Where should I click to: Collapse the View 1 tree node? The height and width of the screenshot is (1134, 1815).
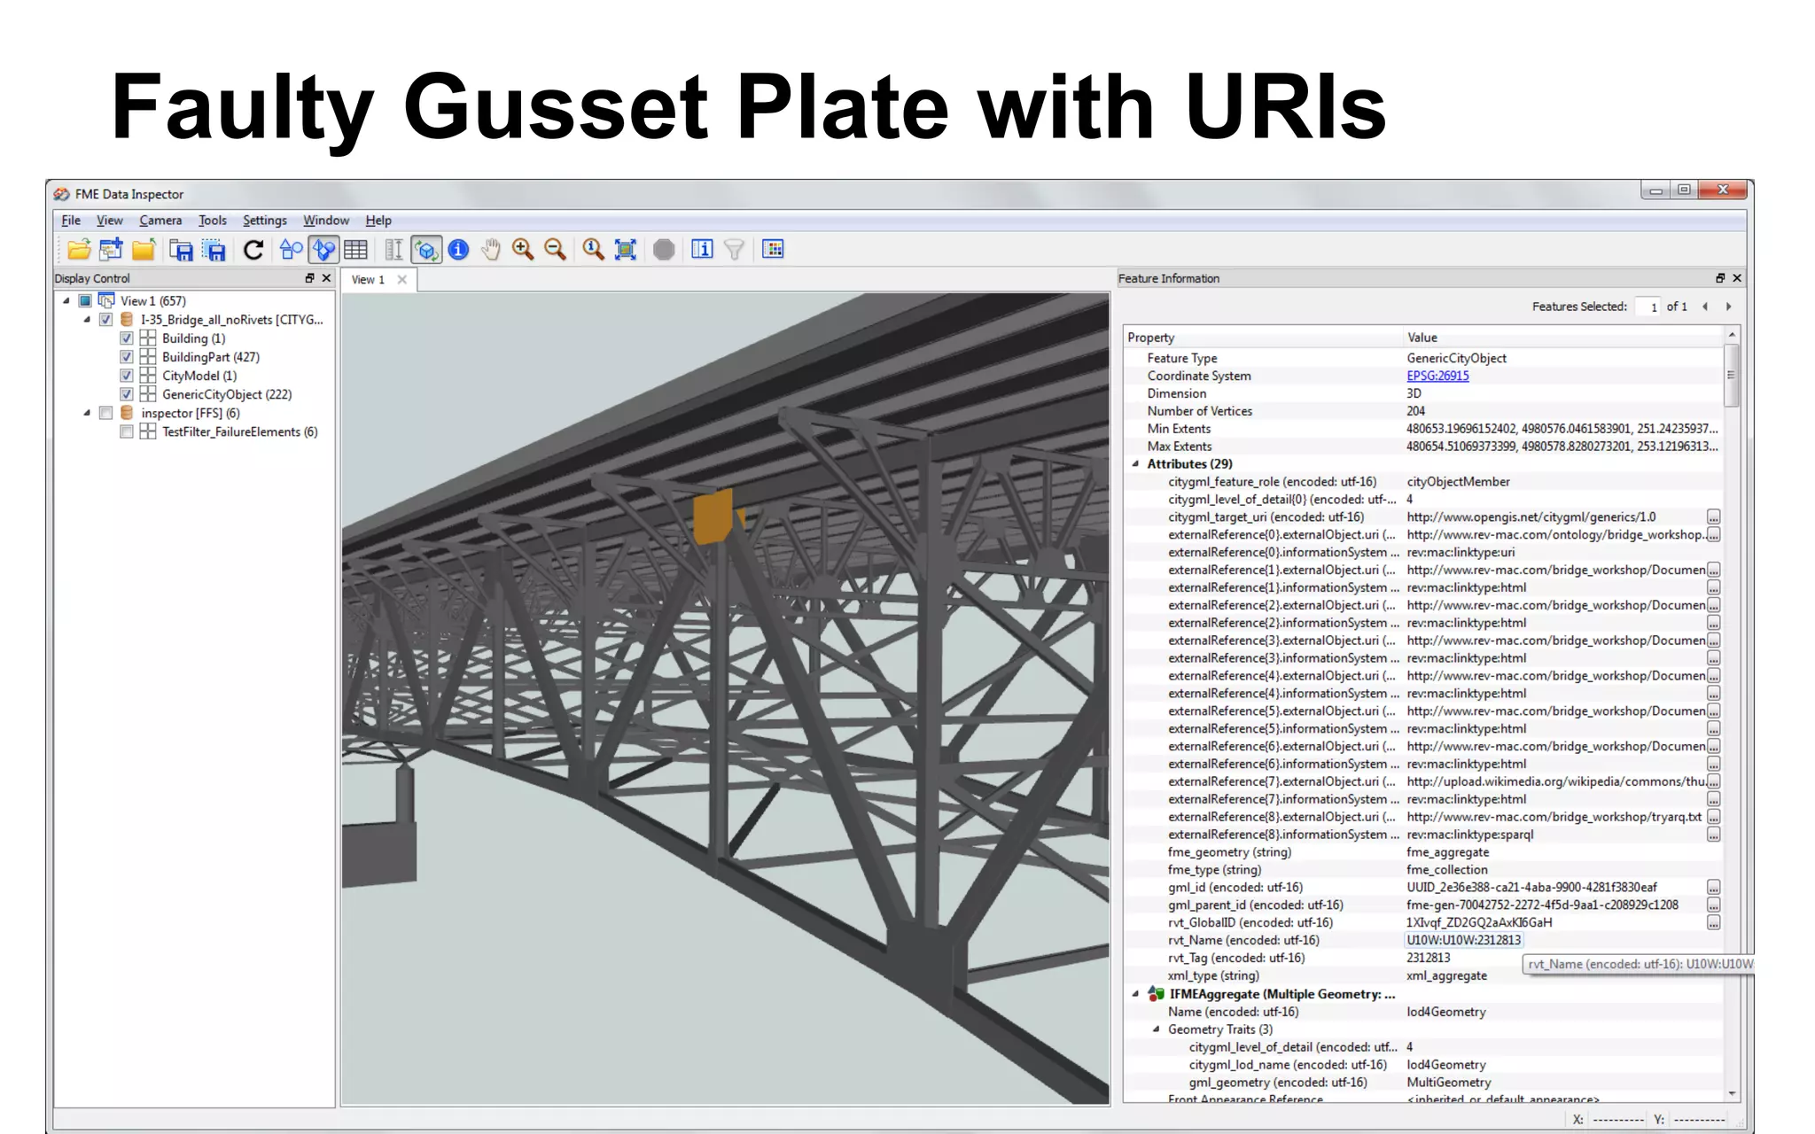[66, 301]
